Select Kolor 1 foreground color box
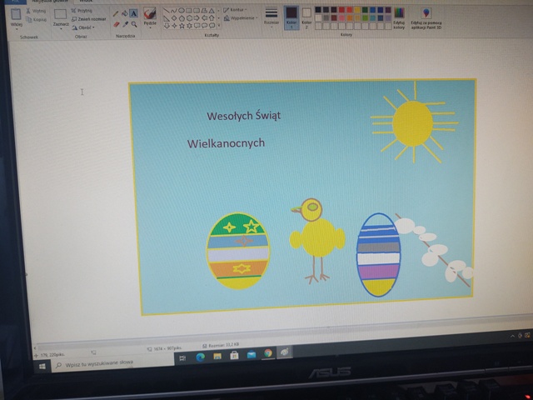The height and width of the screenshot is (400, 533). tap(291, 16)
